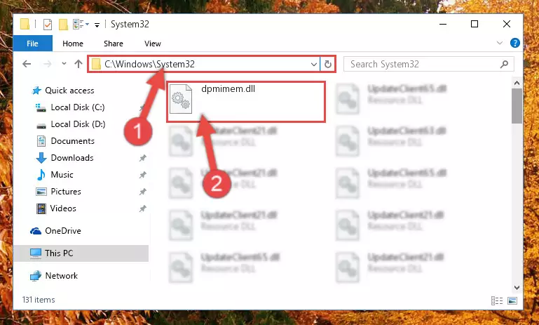Select OneDrive in navigation pane
Viewport: 539px width, 325px height.
pyautogui.click(x=63, y=231)
